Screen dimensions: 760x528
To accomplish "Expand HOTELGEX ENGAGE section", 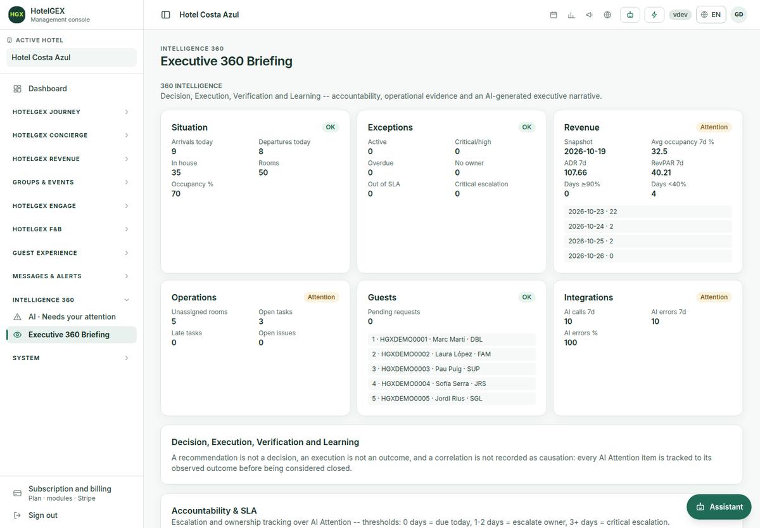I will pyautogui.click(x=72, y=206).
